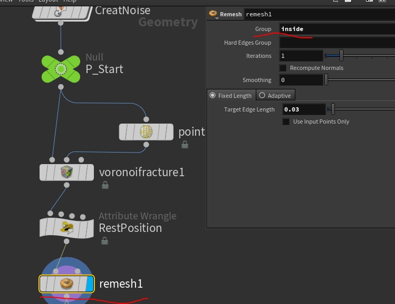Click the input connector of P_Start
The height and width of the screenshot is (304, 395).
pyautogui.click(x=61, y=52)
